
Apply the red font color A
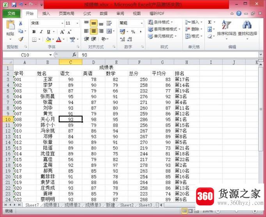point(59,39)
